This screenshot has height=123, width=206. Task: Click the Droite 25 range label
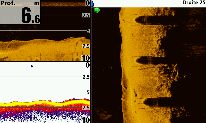(194, 3)
